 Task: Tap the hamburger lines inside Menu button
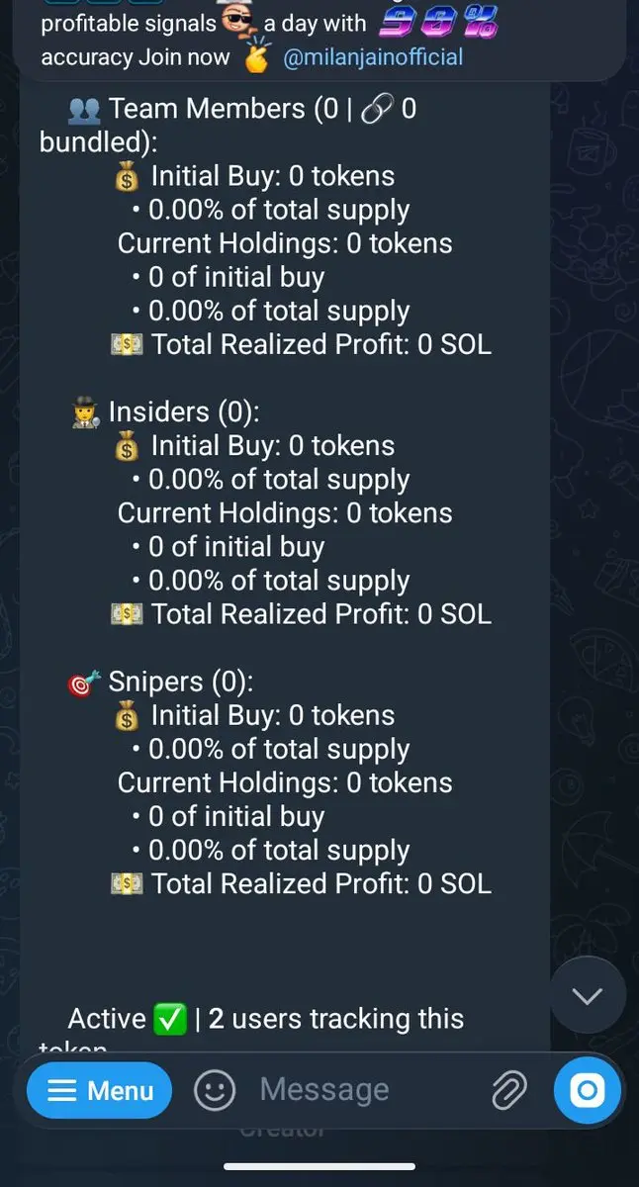(x=62, y=1091)
